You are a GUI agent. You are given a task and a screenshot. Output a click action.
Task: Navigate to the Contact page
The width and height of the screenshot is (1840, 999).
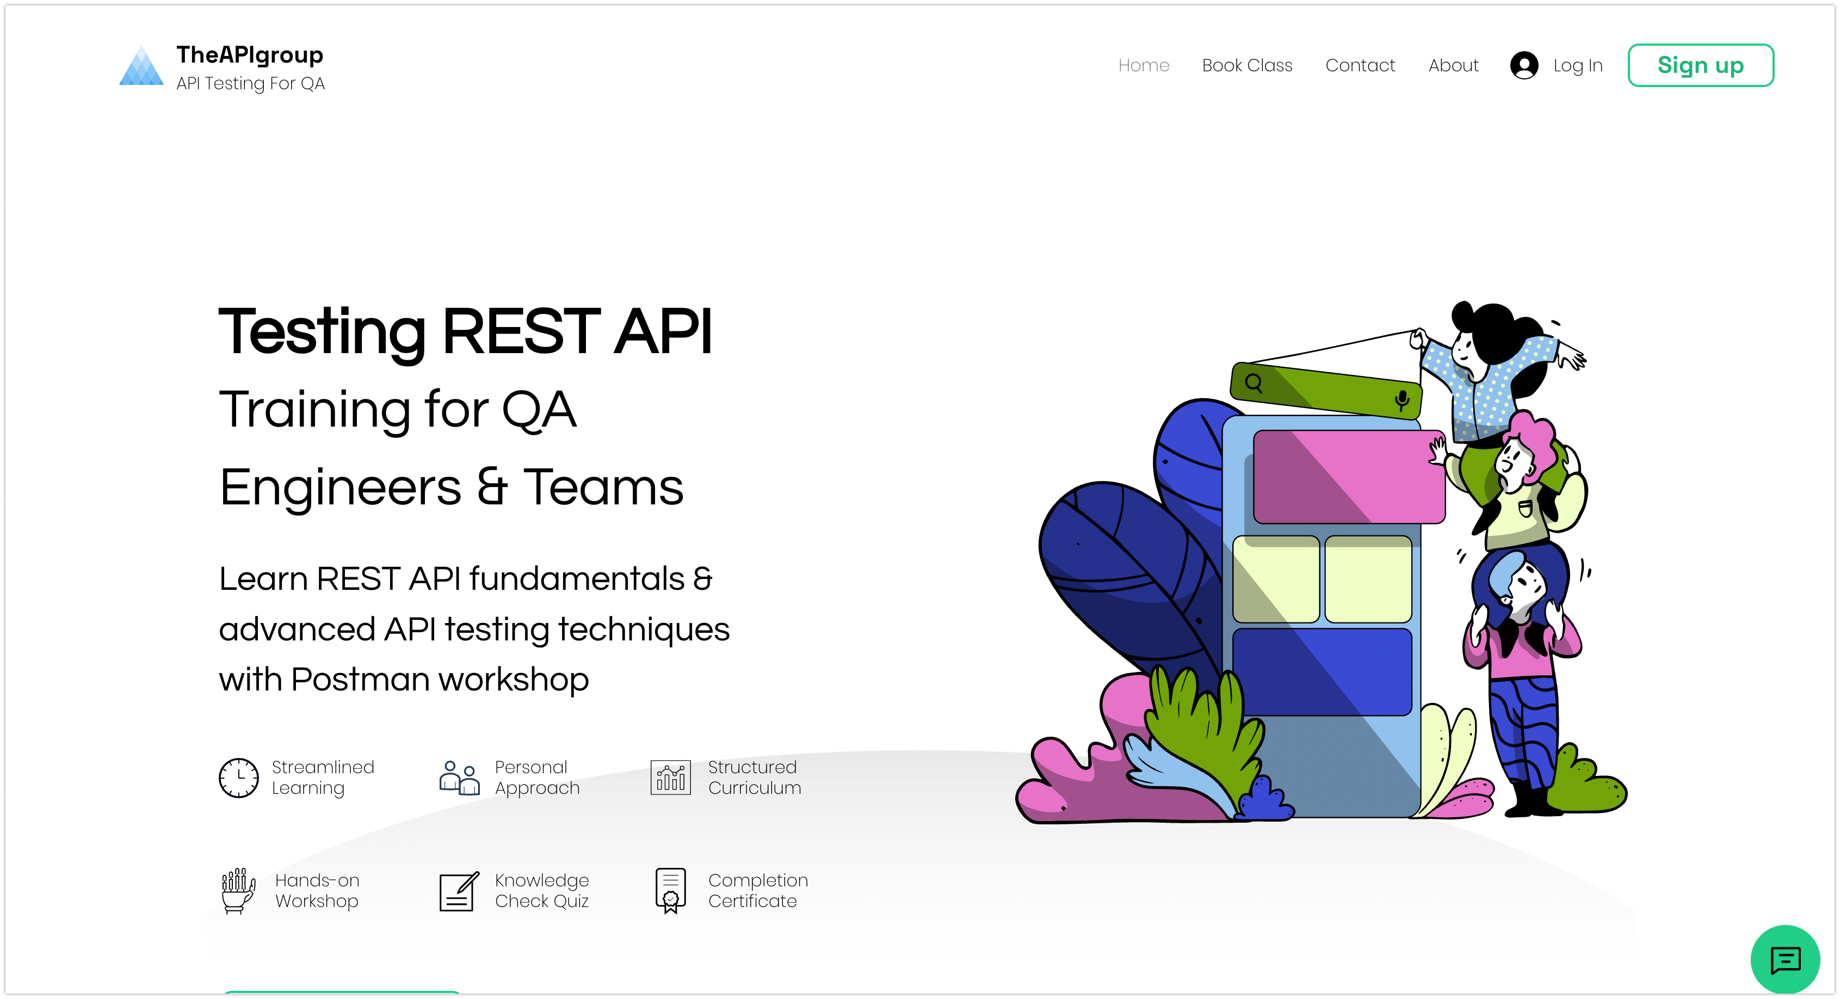[x=1360, y=66]
